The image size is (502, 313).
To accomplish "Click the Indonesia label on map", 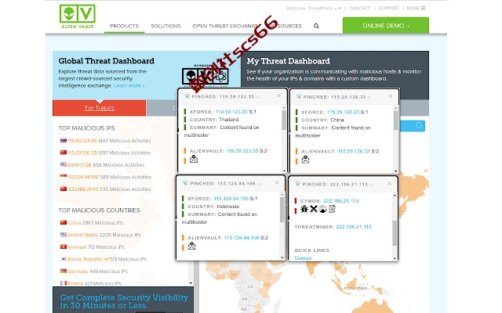I will pyautogui.click(x=355, y=288).
